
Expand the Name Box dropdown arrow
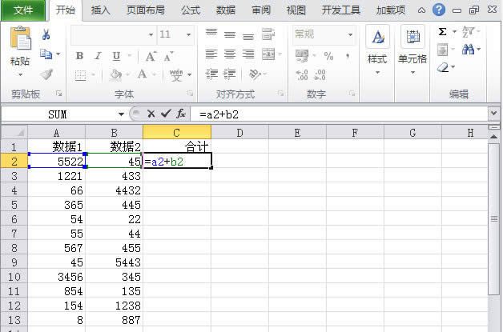[121, 114]
